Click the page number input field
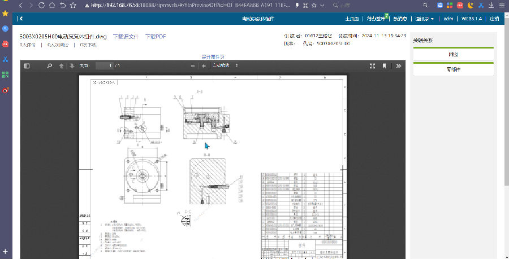 [104, 66]
